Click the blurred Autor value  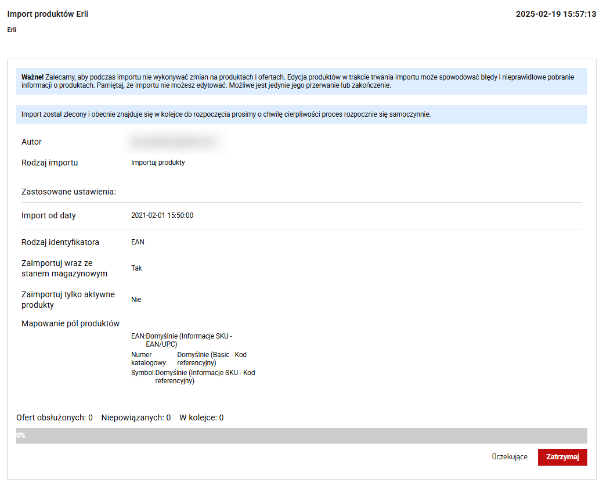pos(173,142)
